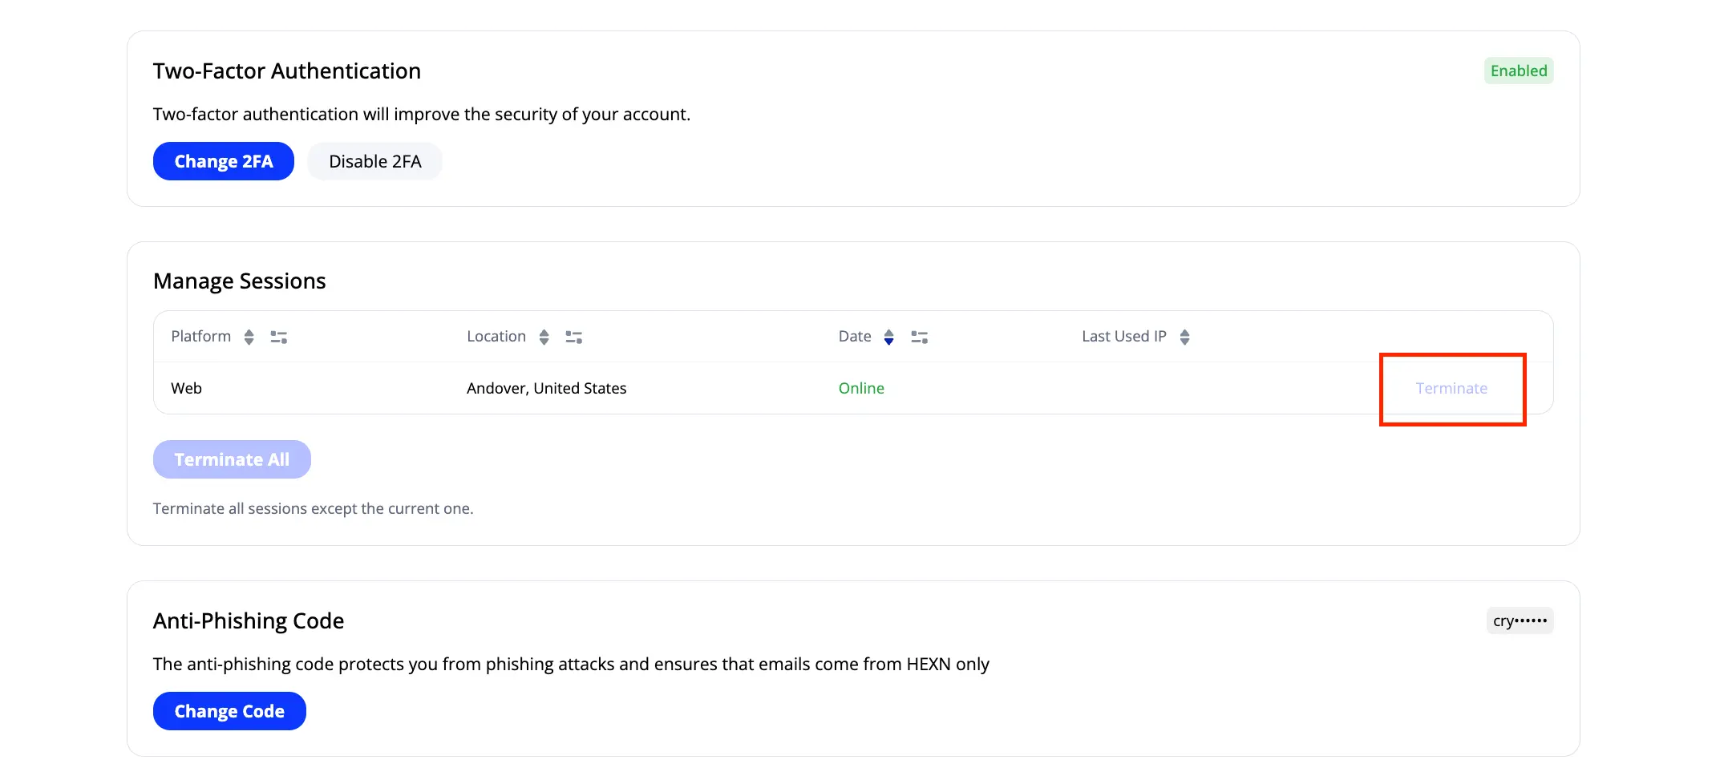Image resolution: width=1724 pixels, height=784 pixels.
Task: Sort sessions by Date column
Action: 888,337
